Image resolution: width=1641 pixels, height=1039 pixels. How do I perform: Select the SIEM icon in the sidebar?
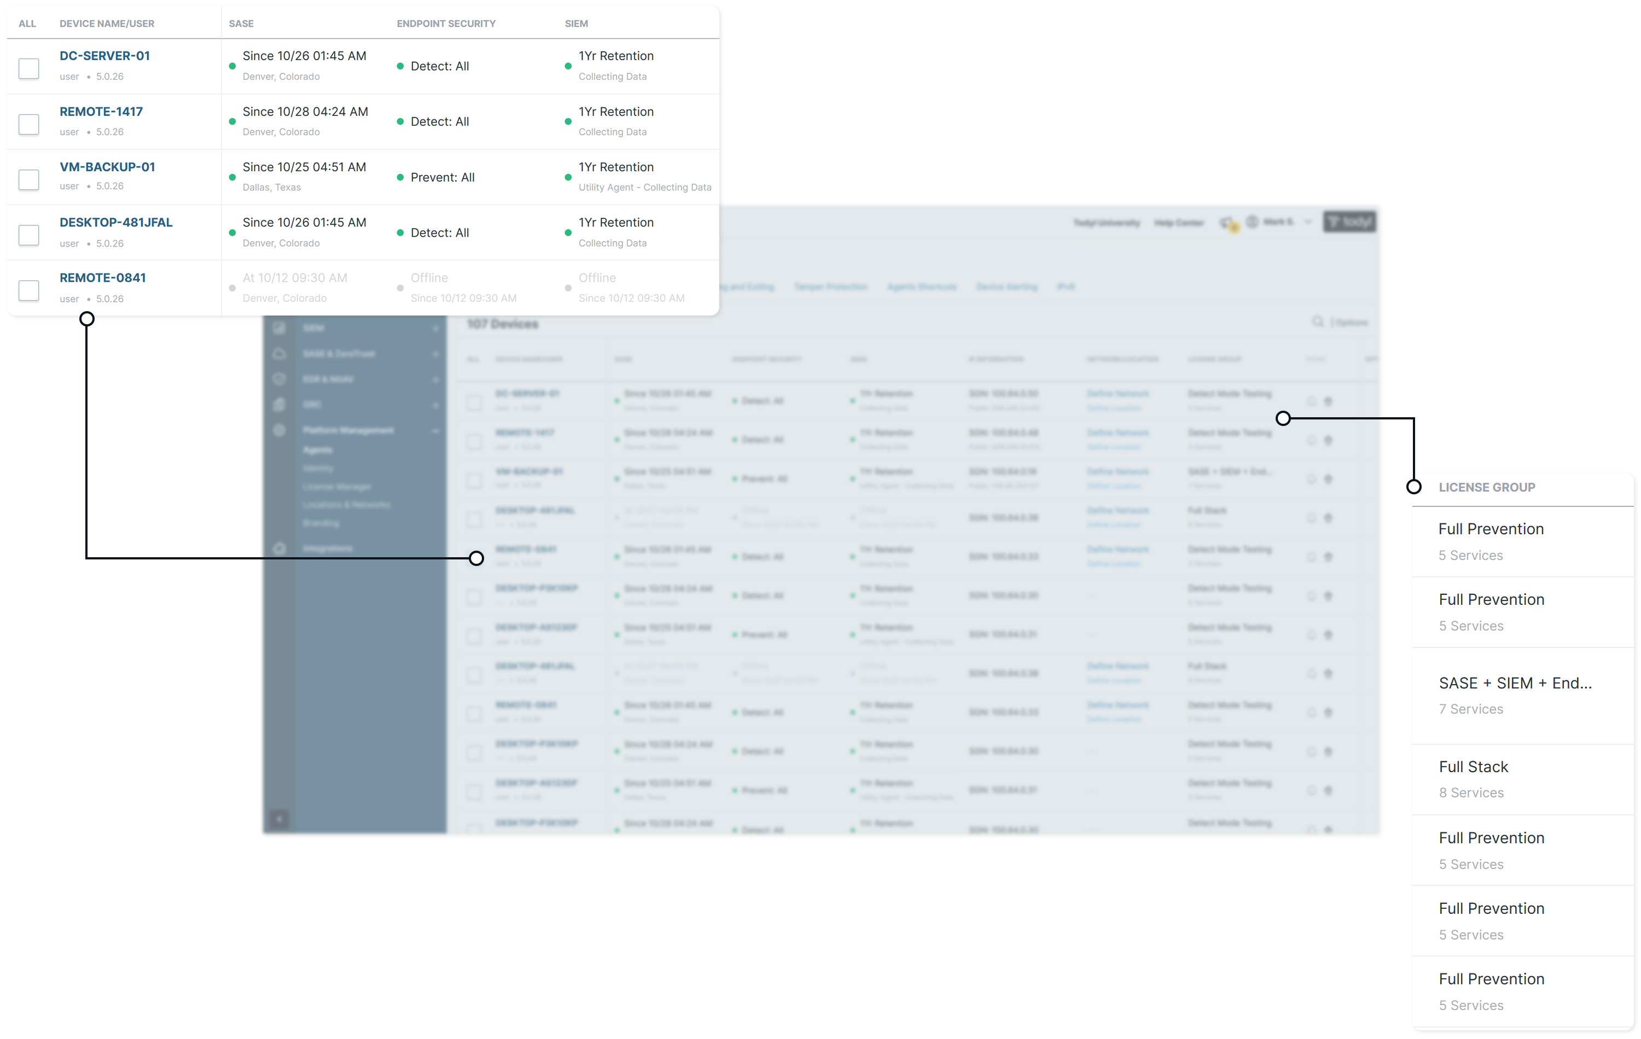[x=280, y=328]
